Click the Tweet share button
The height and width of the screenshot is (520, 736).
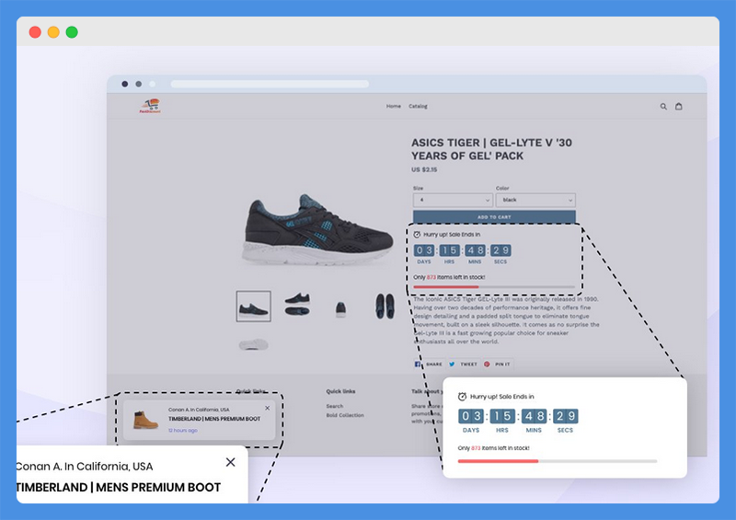(x=464, y=364)
